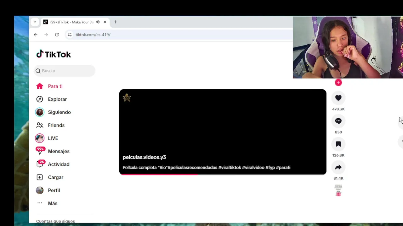Open pelculas.videos.y3 profile link
The image size is (403, 226).
[x=144, y=157]
